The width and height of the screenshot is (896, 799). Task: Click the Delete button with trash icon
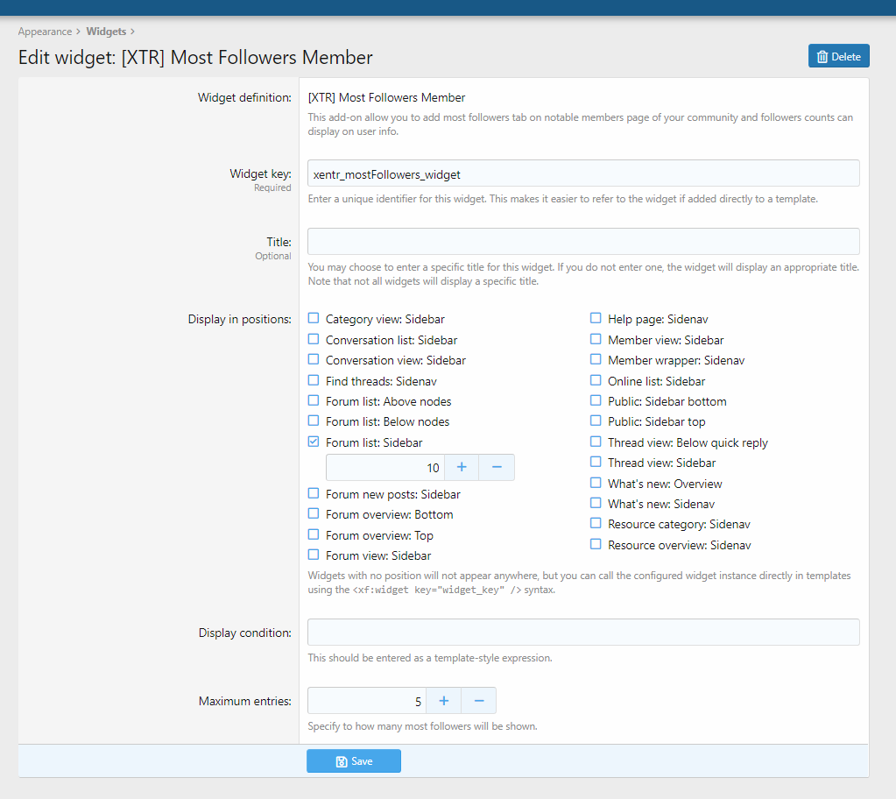(838, 56)
